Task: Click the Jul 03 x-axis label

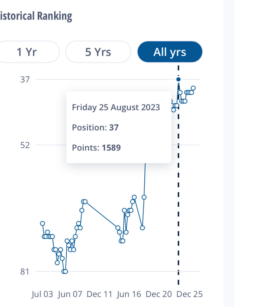Action: (x=42, y=294)
